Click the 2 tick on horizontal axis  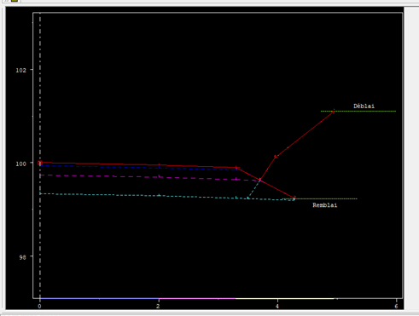[158, 306]
